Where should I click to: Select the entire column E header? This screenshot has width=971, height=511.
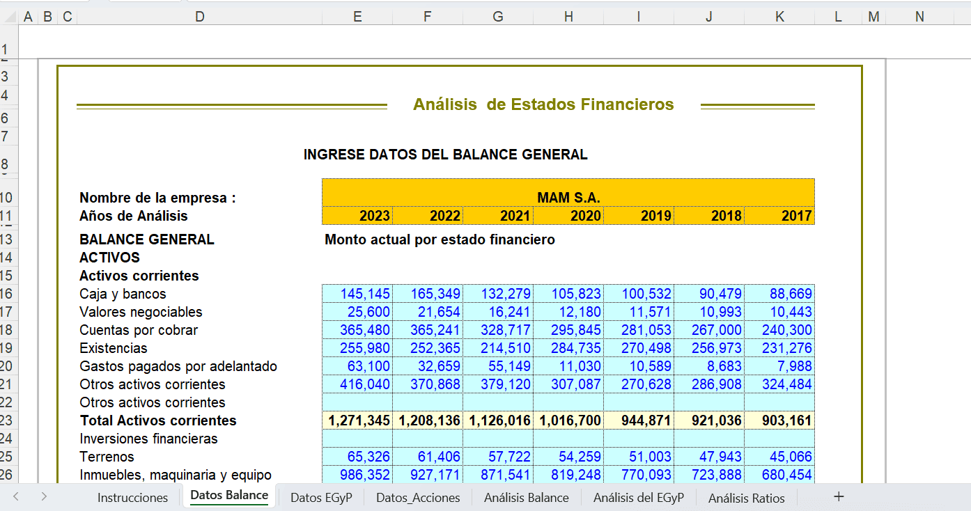(x=357, y=15)
